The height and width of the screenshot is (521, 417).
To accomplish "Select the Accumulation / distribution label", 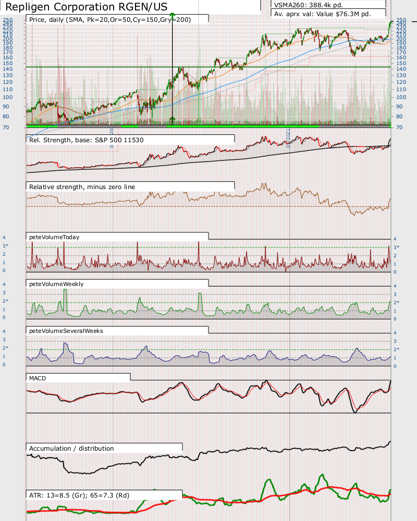I will [x=71, y=448].
